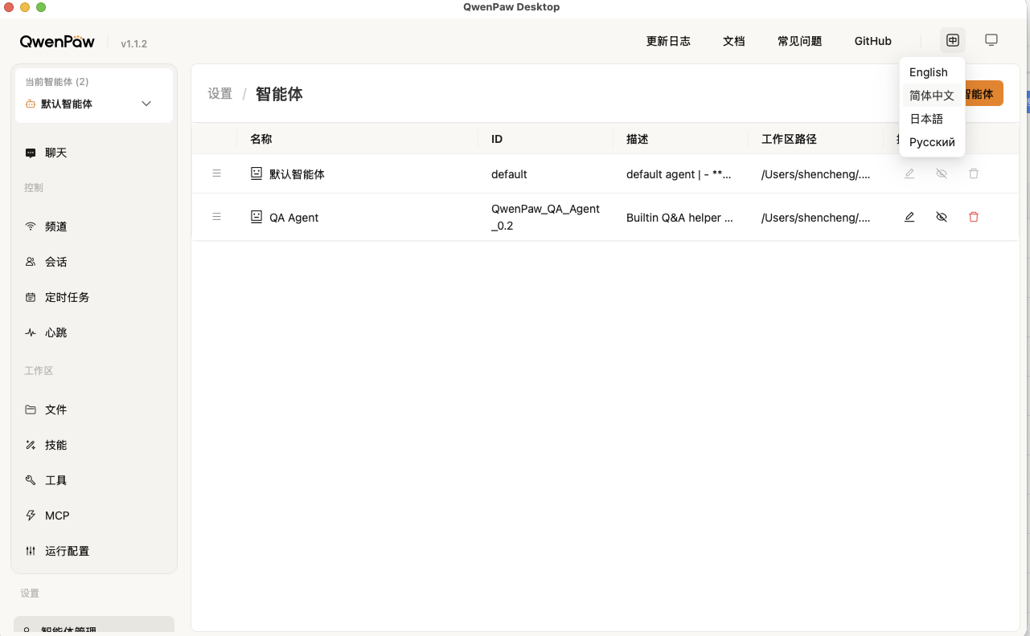The image size is (1030, 636).
Task: Choose 日本語 in the language dropdown
Action: 926,119
